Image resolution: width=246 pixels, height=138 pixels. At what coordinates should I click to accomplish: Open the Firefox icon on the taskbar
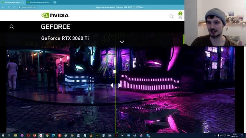[34, 135]
